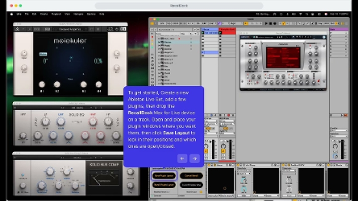Click the NI logo in Molekular header
Viewport: 358px width, 201px height.
coord(17,29)
